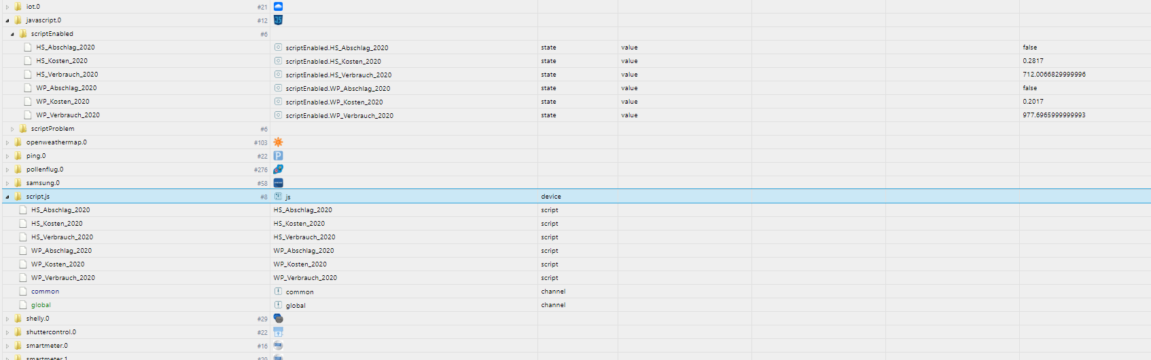This screenshot has height=360, width=1151.
Task: Expand the samsung.0 node
Action: pyautogui.click(x=7, y=183)
